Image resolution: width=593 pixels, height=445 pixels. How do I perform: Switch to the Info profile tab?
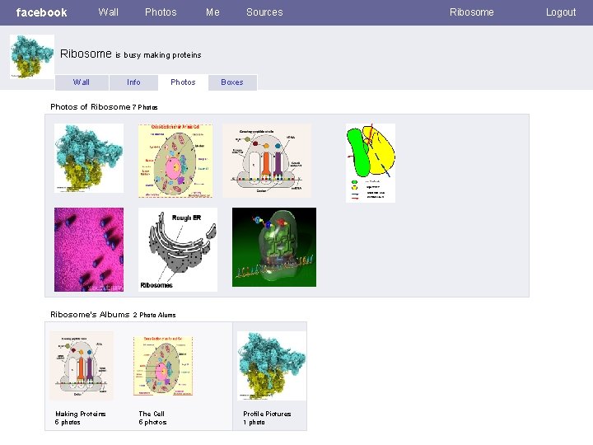133,82
